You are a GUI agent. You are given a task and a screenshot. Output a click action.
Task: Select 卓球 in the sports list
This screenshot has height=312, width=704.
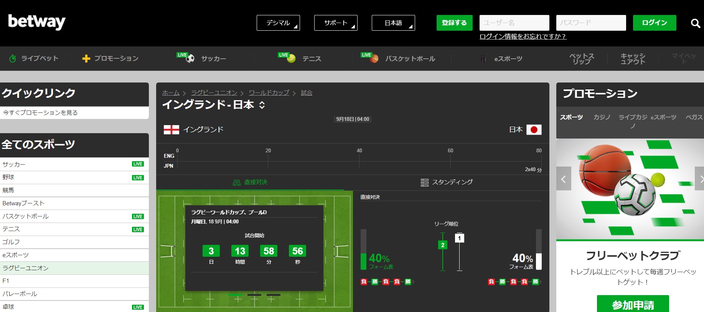74,307
